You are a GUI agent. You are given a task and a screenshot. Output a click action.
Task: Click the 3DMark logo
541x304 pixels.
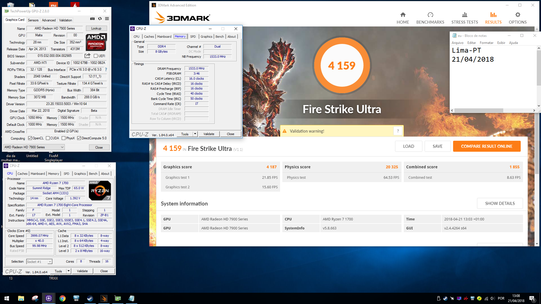pos(183,17)
